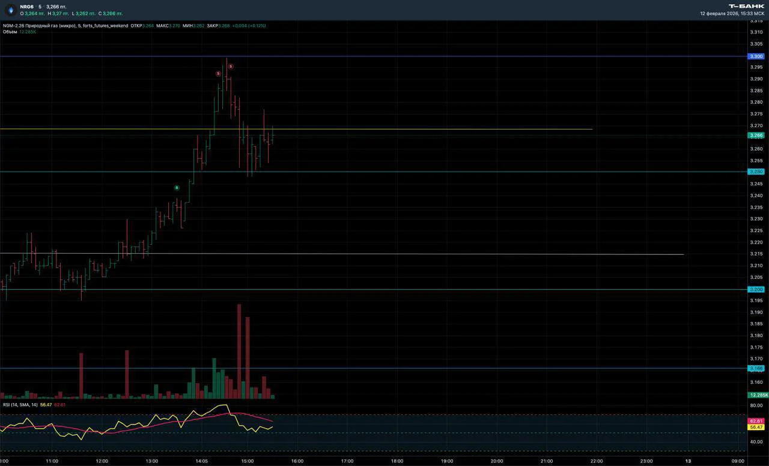Click the Объем volume indicator legend
Screen dimensions: 769x466
point(10,32)
